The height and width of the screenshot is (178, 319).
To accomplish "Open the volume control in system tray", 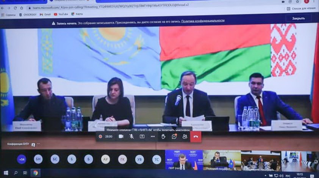I will click(x=281, y=176).
